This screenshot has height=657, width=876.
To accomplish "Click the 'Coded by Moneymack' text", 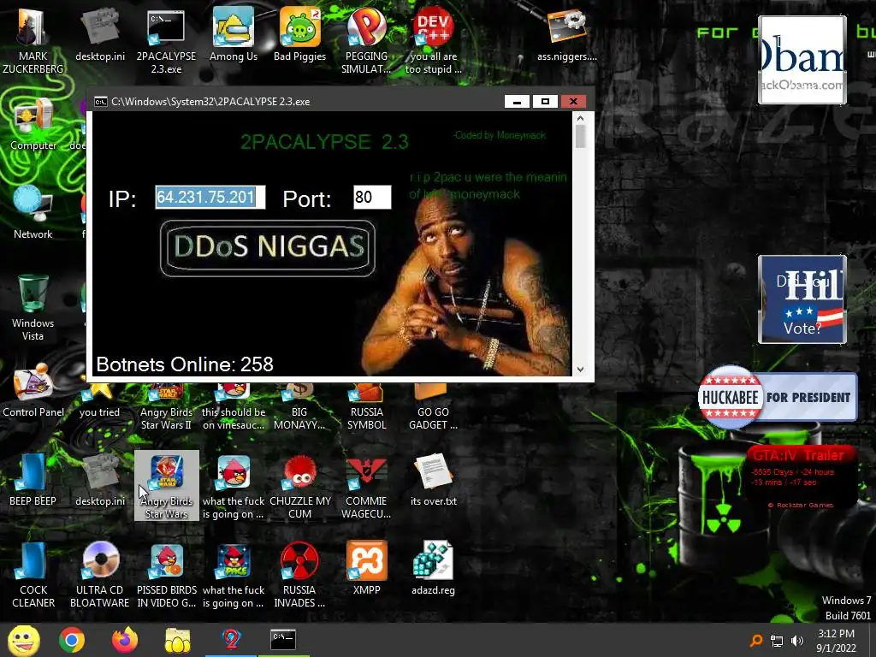I will point(500,135).
